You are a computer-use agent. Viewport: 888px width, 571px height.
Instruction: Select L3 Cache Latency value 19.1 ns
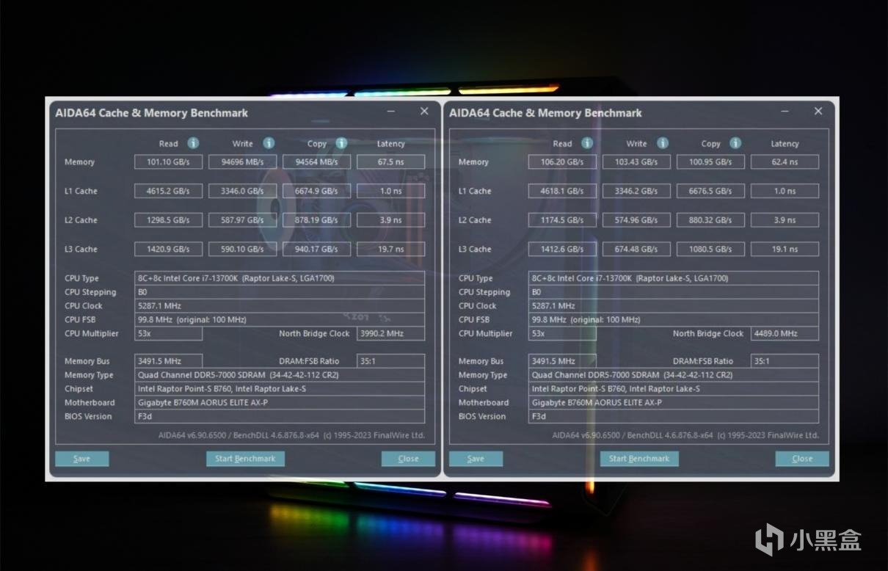785,250
